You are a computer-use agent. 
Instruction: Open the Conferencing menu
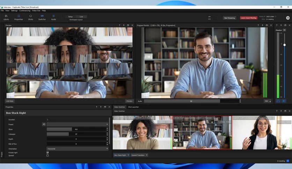point(25,10)
